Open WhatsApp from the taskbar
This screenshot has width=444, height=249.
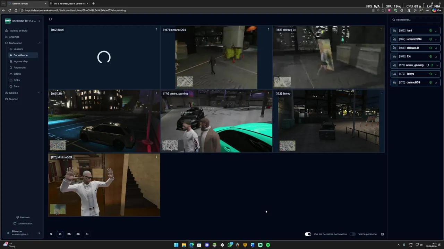230,245
